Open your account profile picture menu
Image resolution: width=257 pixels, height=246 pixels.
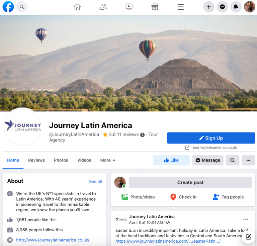[x=249, y=7]
